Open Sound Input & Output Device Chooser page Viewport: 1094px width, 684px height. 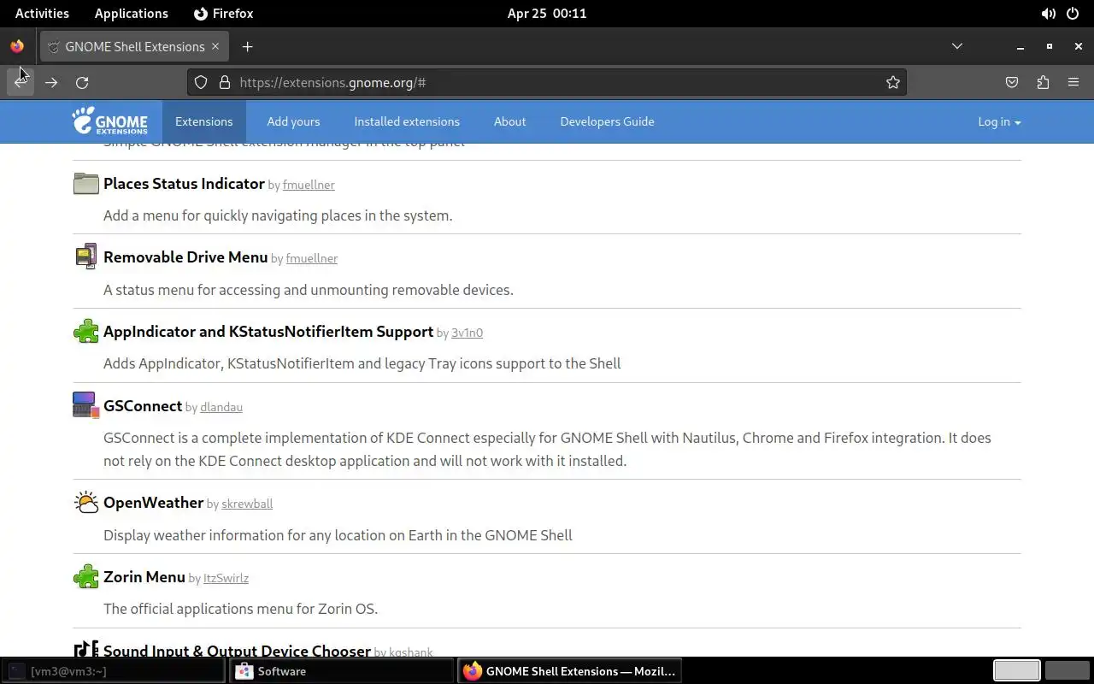[237, 651]
